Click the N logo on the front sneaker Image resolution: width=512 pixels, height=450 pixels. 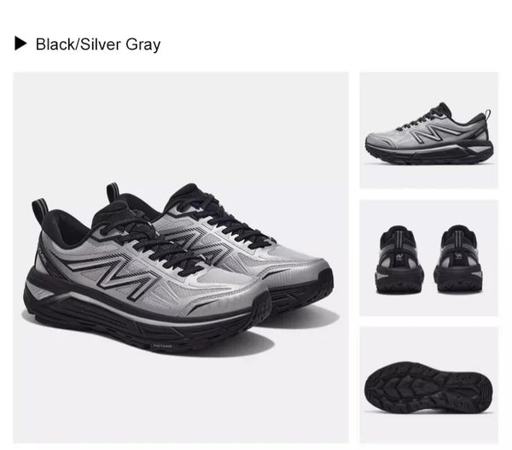point(115,274)
